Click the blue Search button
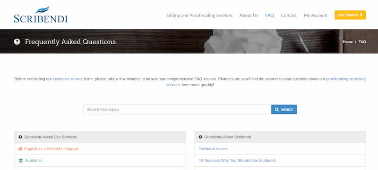Screen dimensions: 378x170 click(284, 110)
